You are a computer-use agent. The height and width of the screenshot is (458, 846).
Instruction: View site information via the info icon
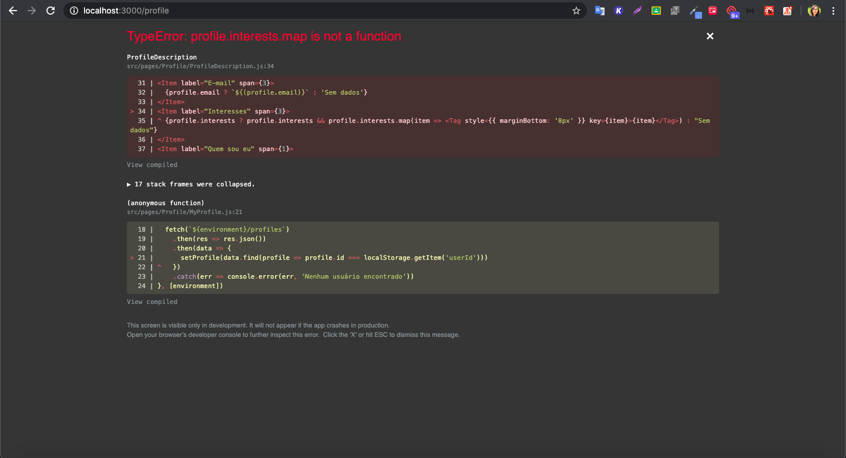pos(73,10)
